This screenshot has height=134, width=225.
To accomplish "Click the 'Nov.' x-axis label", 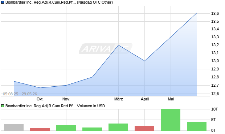I will pos(66,99).
